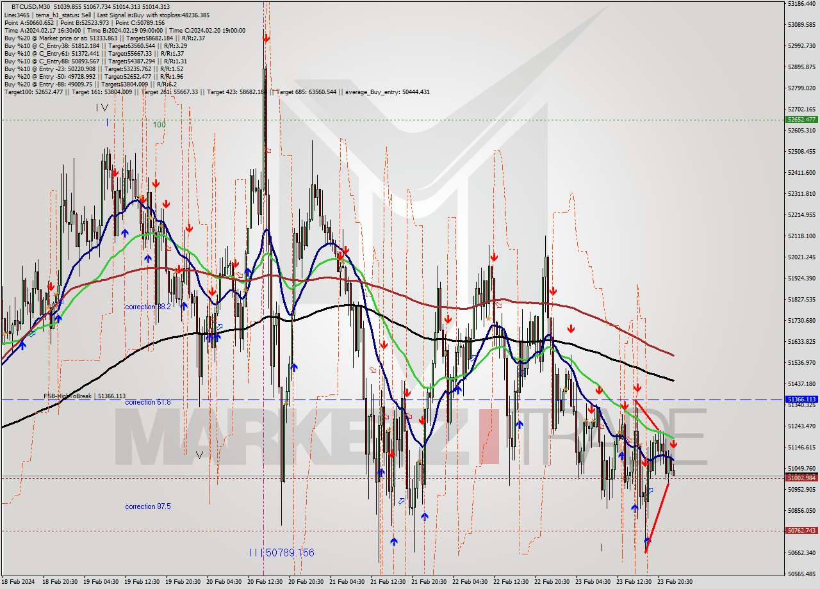Viewport: 820px width, 589px height.
Task: Click the '20 Feb 12:30' time axis label
Action: pyautogui.click(x=265, y=582)
